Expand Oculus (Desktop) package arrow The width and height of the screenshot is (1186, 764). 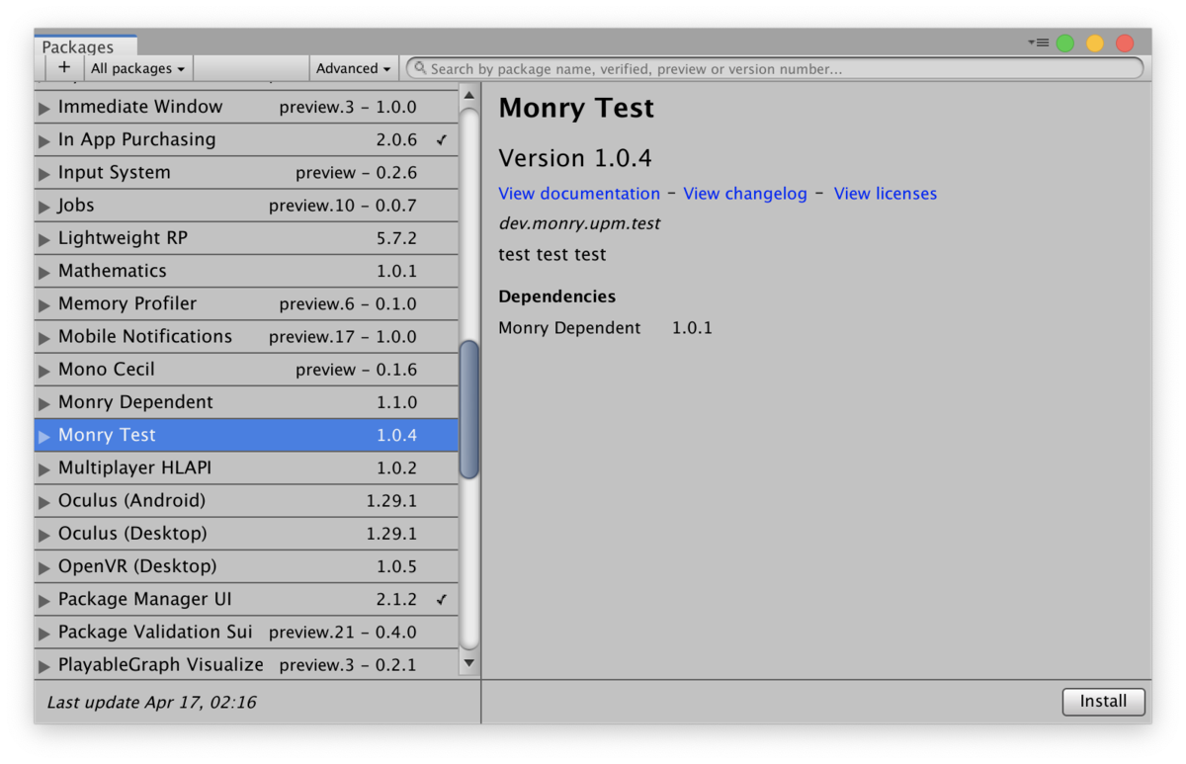(43, 535)
